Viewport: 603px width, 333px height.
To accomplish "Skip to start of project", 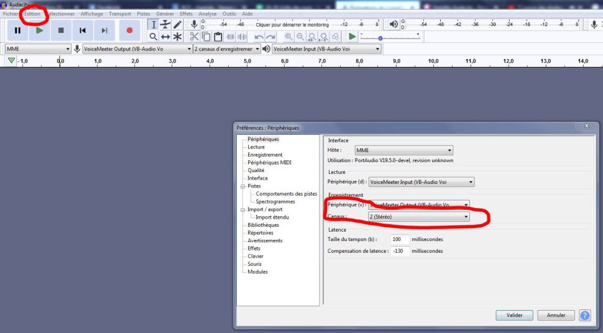I will point(82,30).
